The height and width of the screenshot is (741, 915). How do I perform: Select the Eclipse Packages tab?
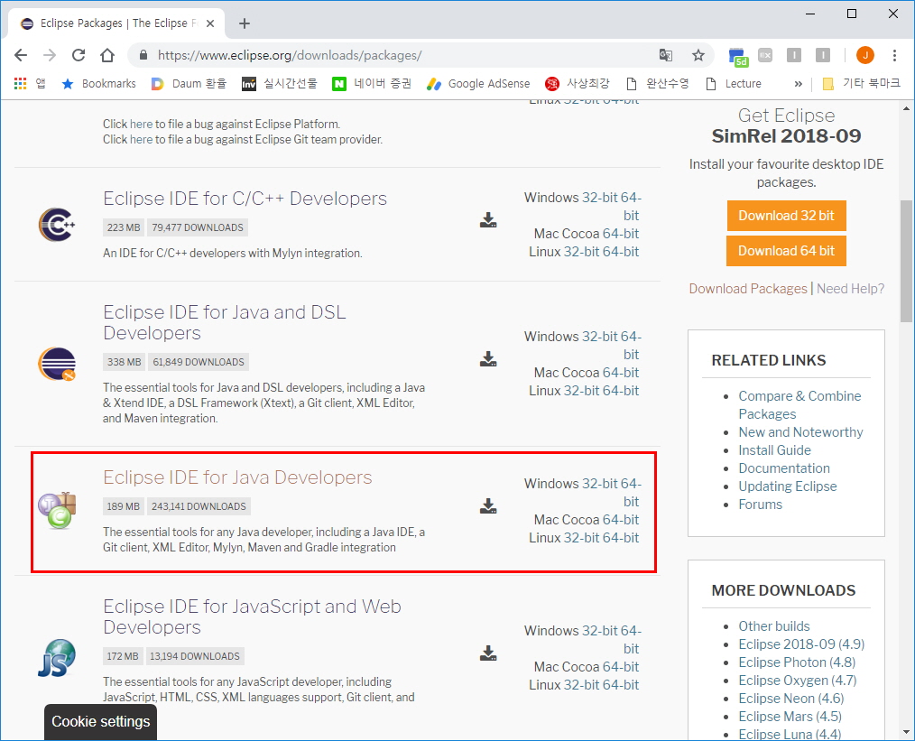113,23
